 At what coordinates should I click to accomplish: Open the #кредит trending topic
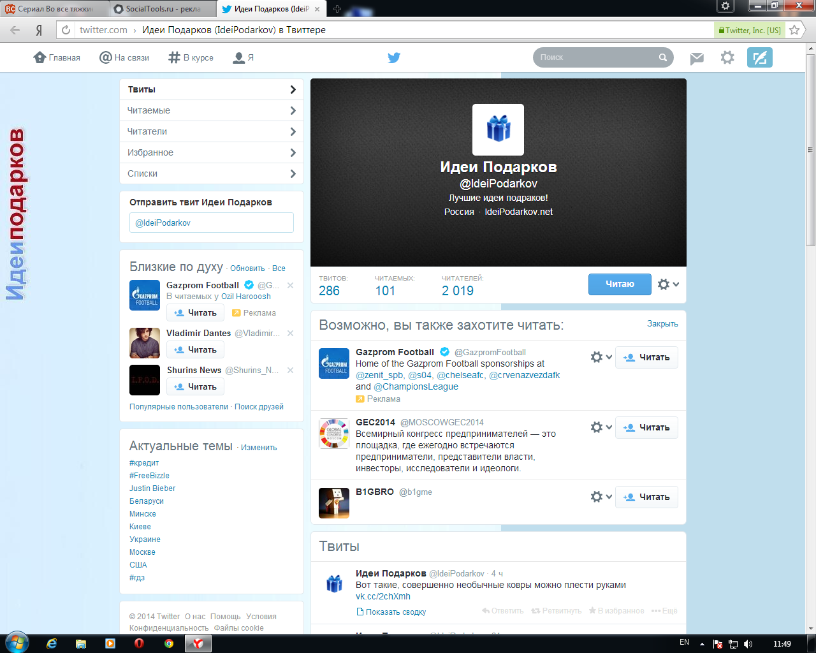[x=144, y=463]
